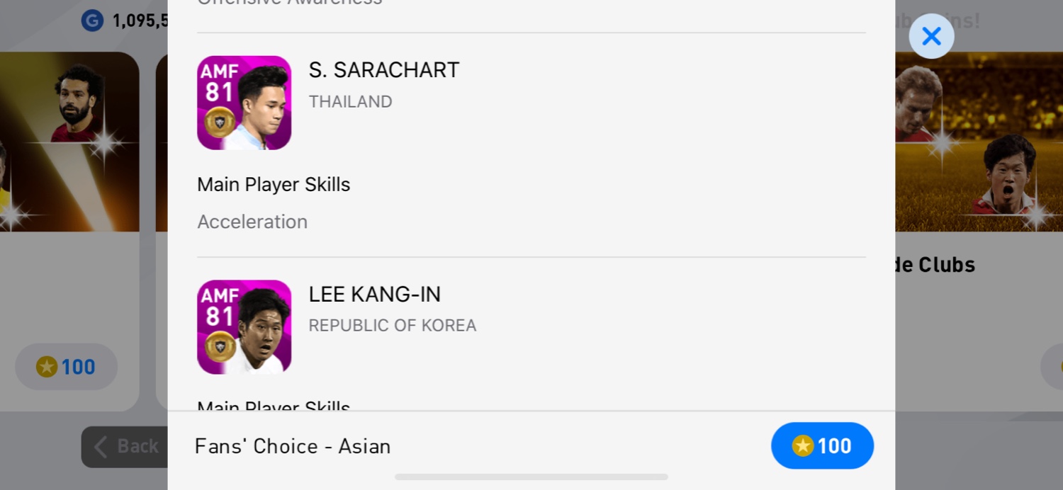Click Main Player Skills under Sarachart
This screenshot has height=490, width=1063.
tap(274, 185)
